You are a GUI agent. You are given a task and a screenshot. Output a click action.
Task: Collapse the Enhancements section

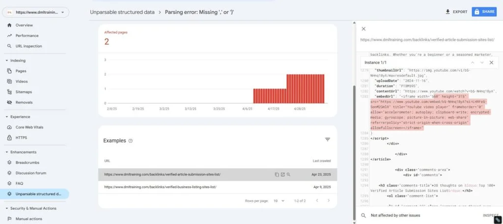point(7,152)
